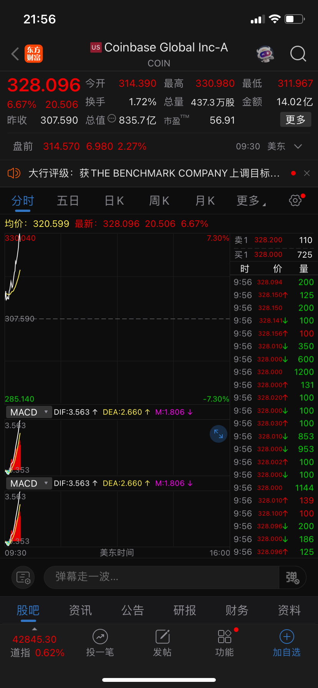Tap the search magnifier icon

(298, 54)
